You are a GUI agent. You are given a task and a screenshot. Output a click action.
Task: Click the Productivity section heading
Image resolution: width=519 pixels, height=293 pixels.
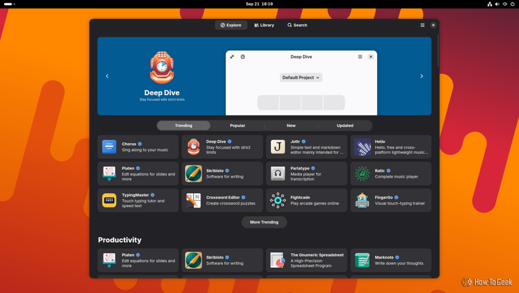pos(120,240)
